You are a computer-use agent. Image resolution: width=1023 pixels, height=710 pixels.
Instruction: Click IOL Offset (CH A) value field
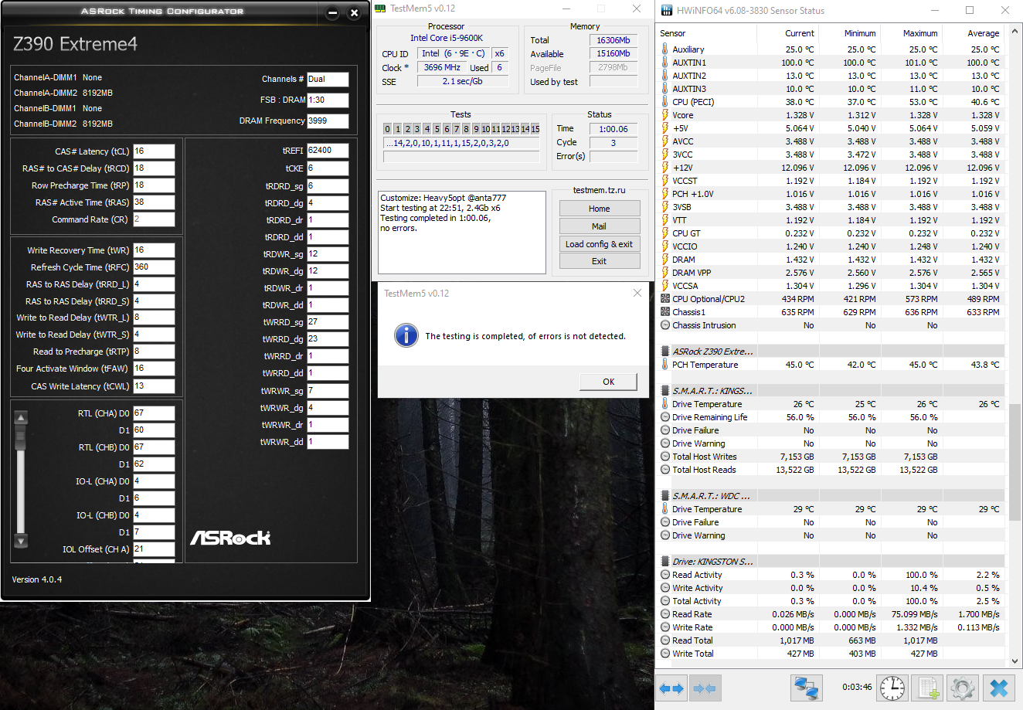click(154, 549)
